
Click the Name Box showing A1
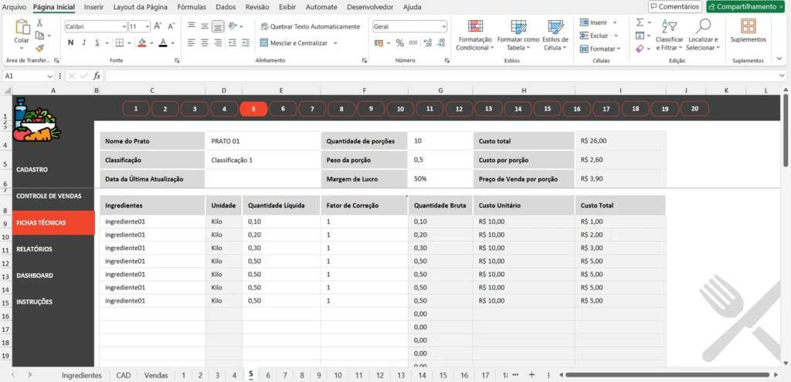tap(23, 76)
